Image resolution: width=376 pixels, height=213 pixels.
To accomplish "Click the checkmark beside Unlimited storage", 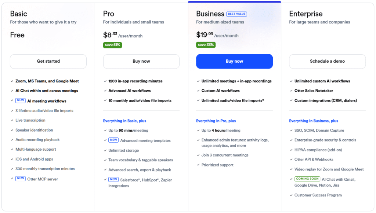I will point(105,151).
